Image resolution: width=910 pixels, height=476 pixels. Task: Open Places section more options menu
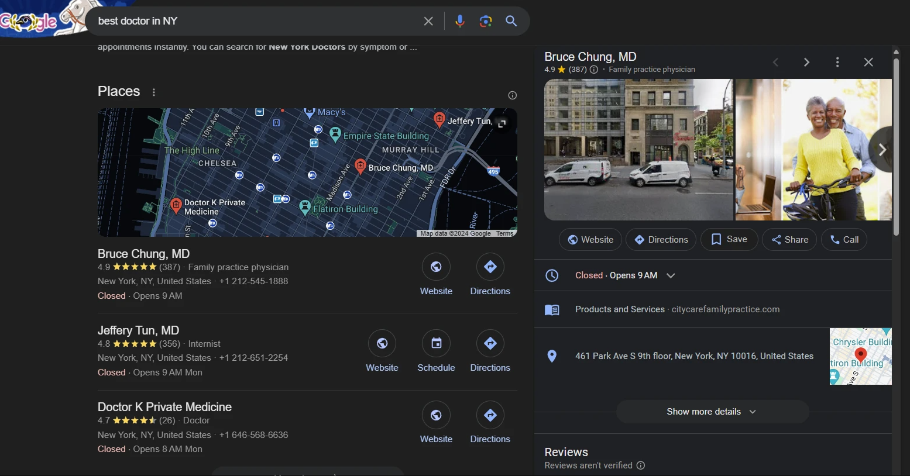[154, 92]
